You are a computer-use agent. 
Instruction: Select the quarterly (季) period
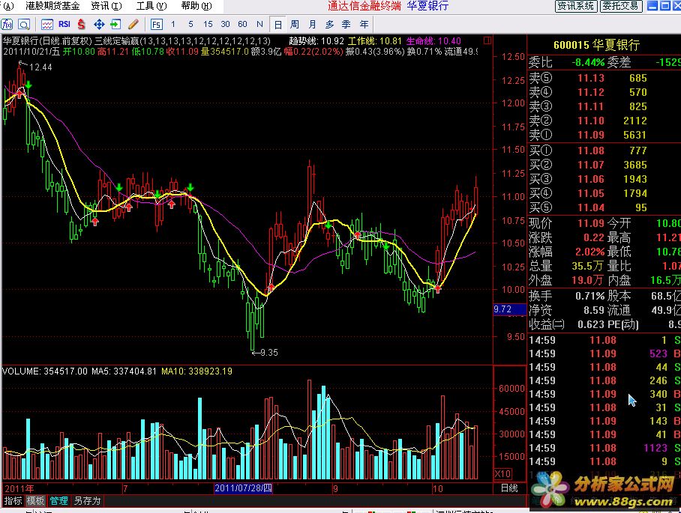(x=346, y=24)
